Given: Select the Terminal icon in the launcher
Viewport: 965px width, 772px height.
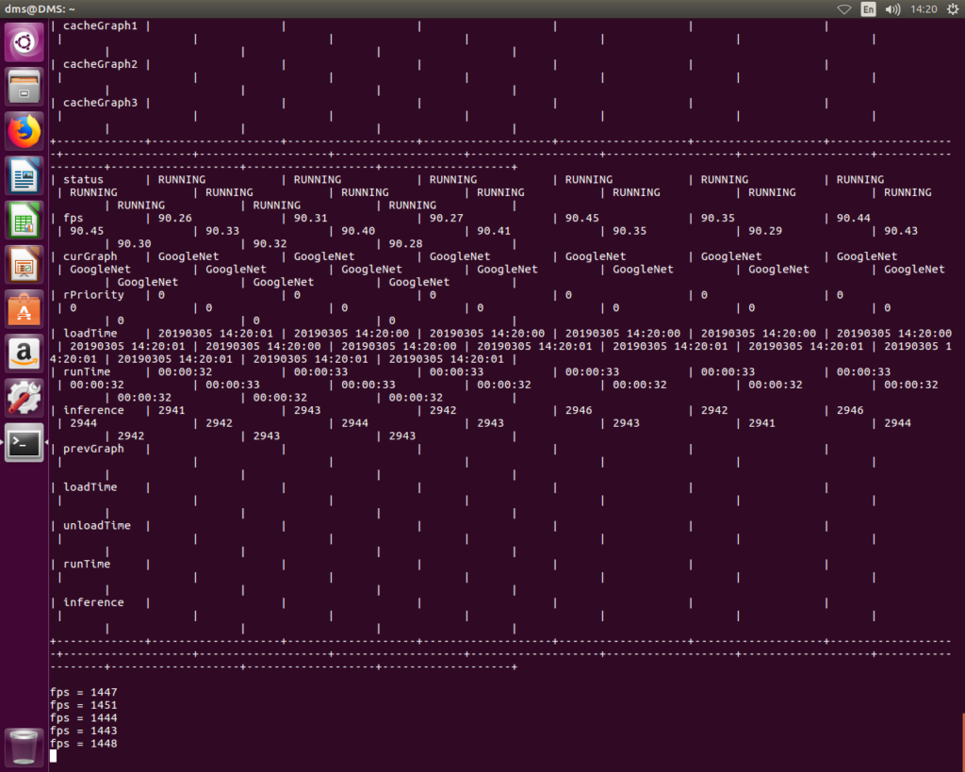Looking at the screenshot, I should coord(24,442).
